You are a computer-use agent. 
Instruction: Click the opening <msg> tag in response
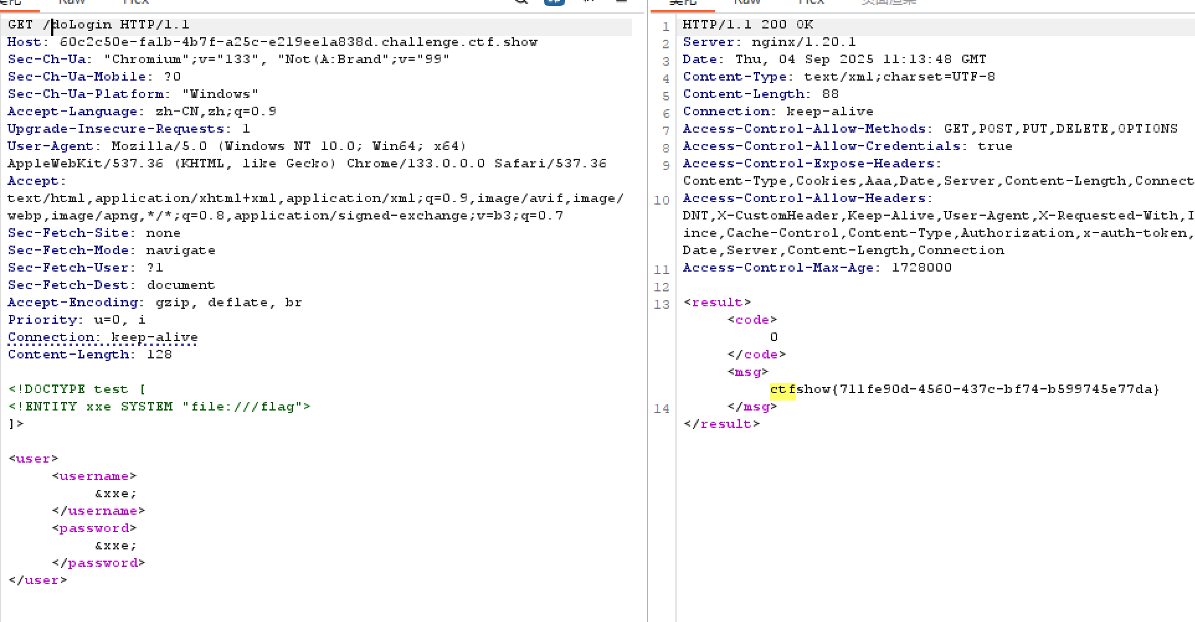747,372
